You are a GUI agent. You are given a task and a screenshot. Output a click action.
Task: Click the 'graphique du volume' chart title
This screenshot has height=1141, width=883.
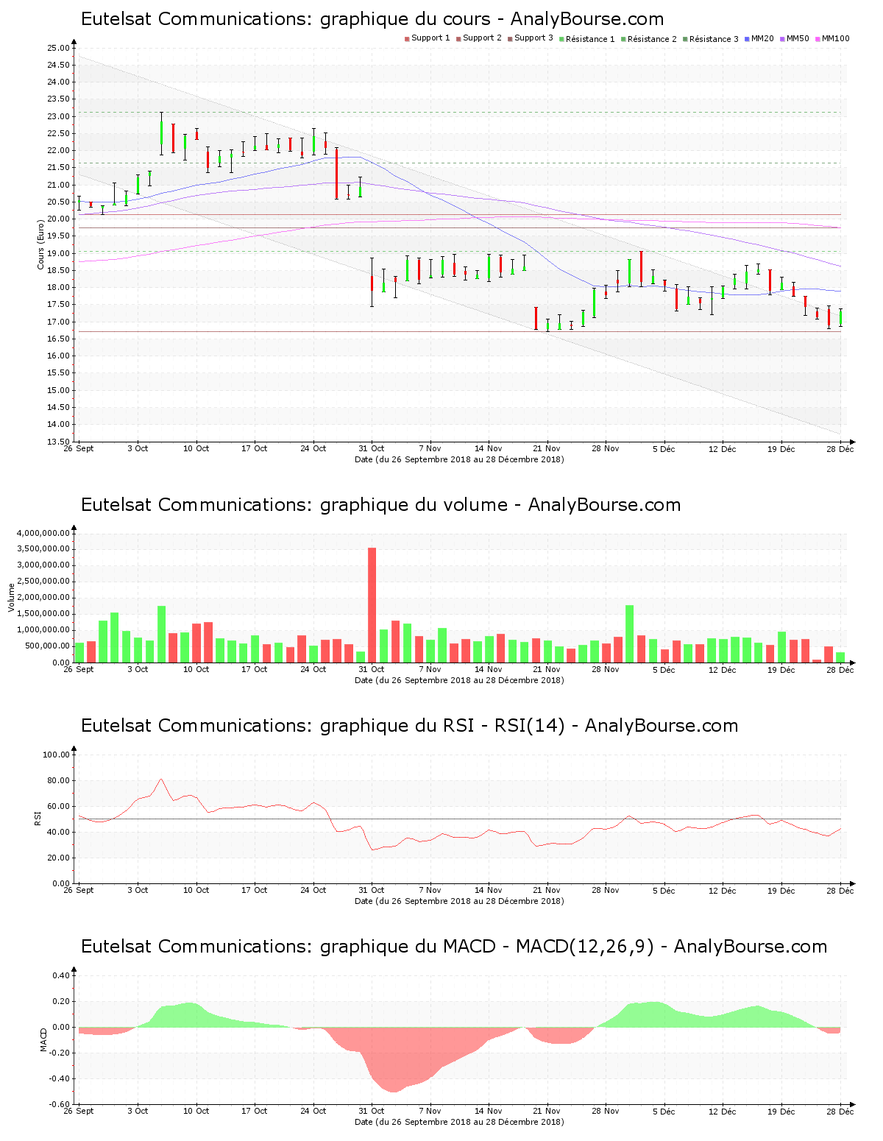(380, 505)
